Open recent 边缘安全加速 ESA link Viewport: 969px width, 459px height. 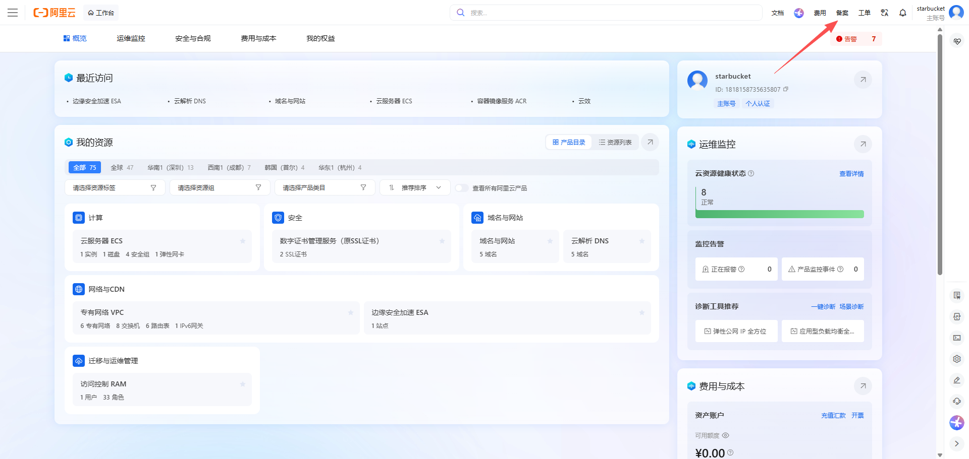click(96, 101)
